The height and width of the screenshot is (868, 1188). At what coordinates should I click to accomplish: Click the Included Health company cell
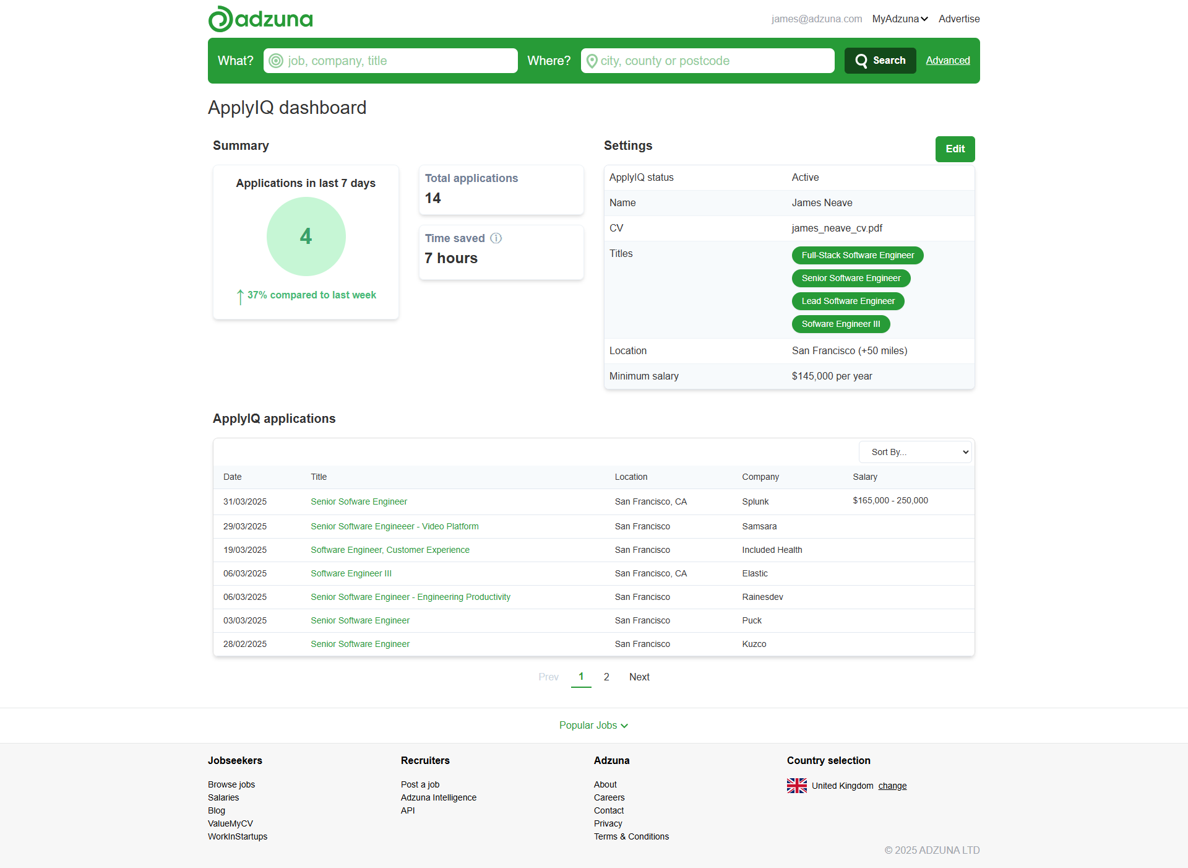772,550
